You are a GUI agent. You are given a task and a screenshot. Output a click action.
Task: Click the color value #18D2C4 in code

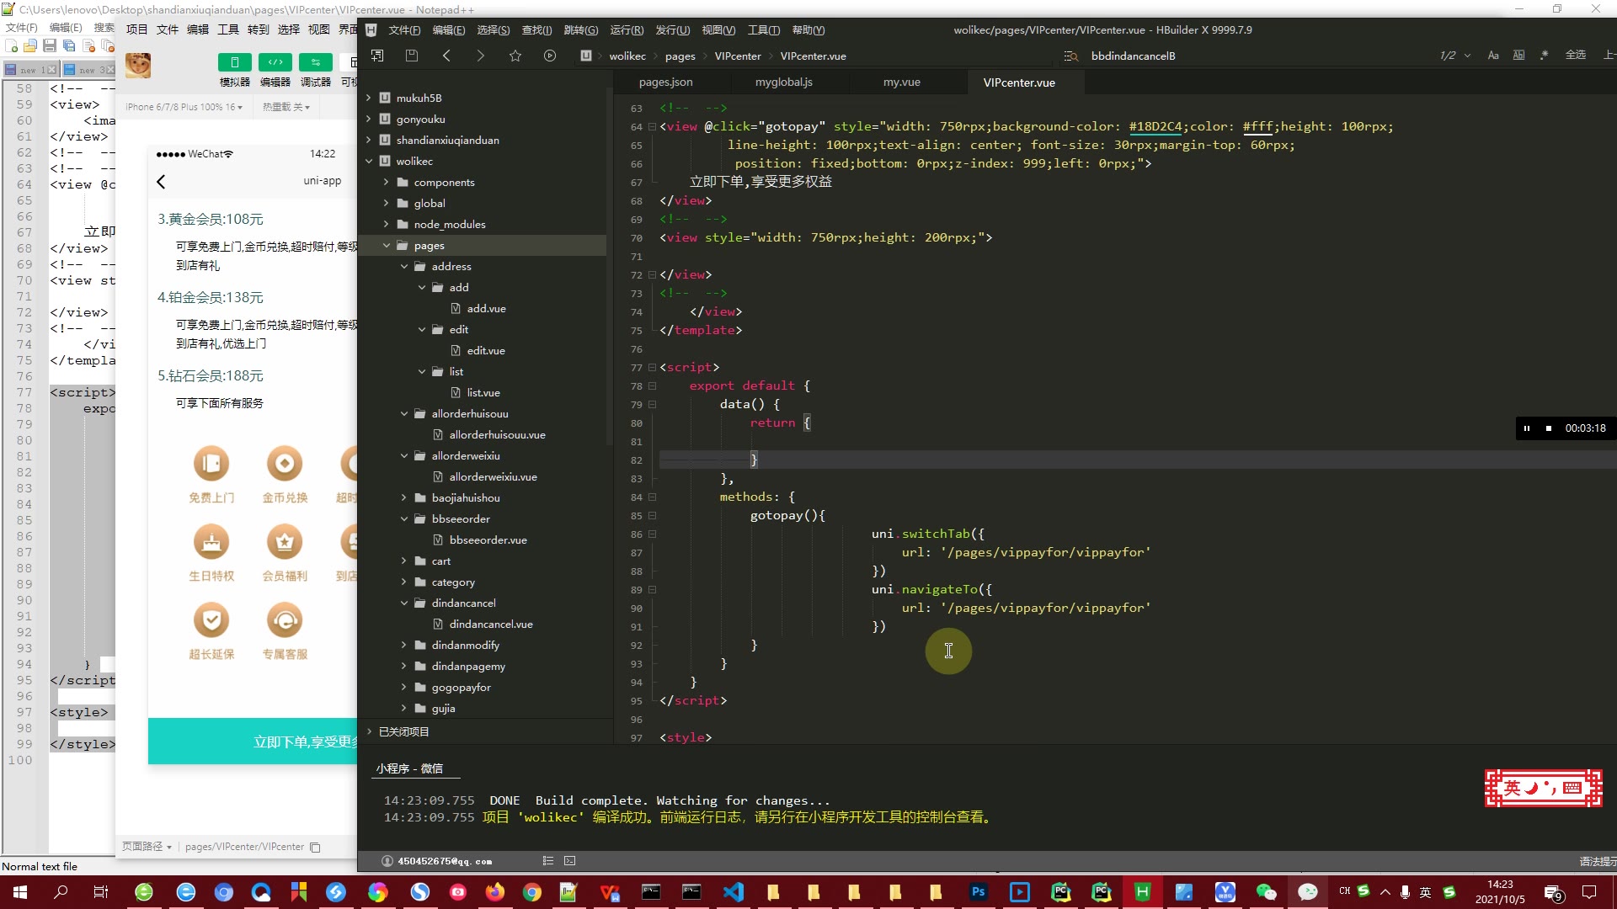1155,126
